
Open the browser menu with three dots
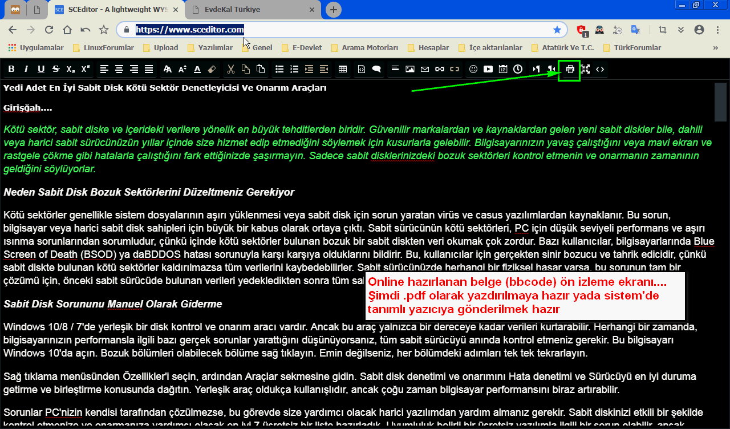pyautogui.click(x=717, y=30)
